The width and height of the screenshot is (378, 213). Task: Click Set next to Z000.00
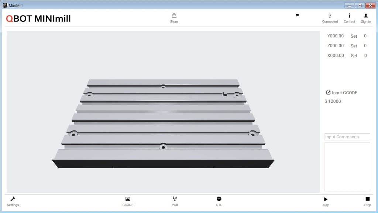[x=354, y=46]
